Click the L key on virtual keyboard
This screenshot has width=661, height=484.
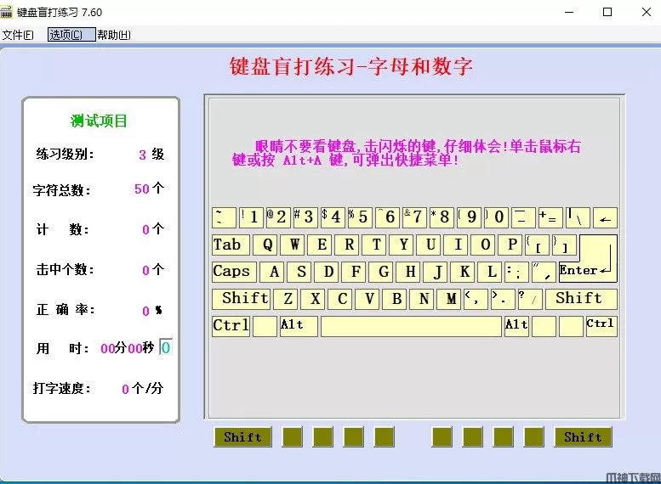pos(489,272)
